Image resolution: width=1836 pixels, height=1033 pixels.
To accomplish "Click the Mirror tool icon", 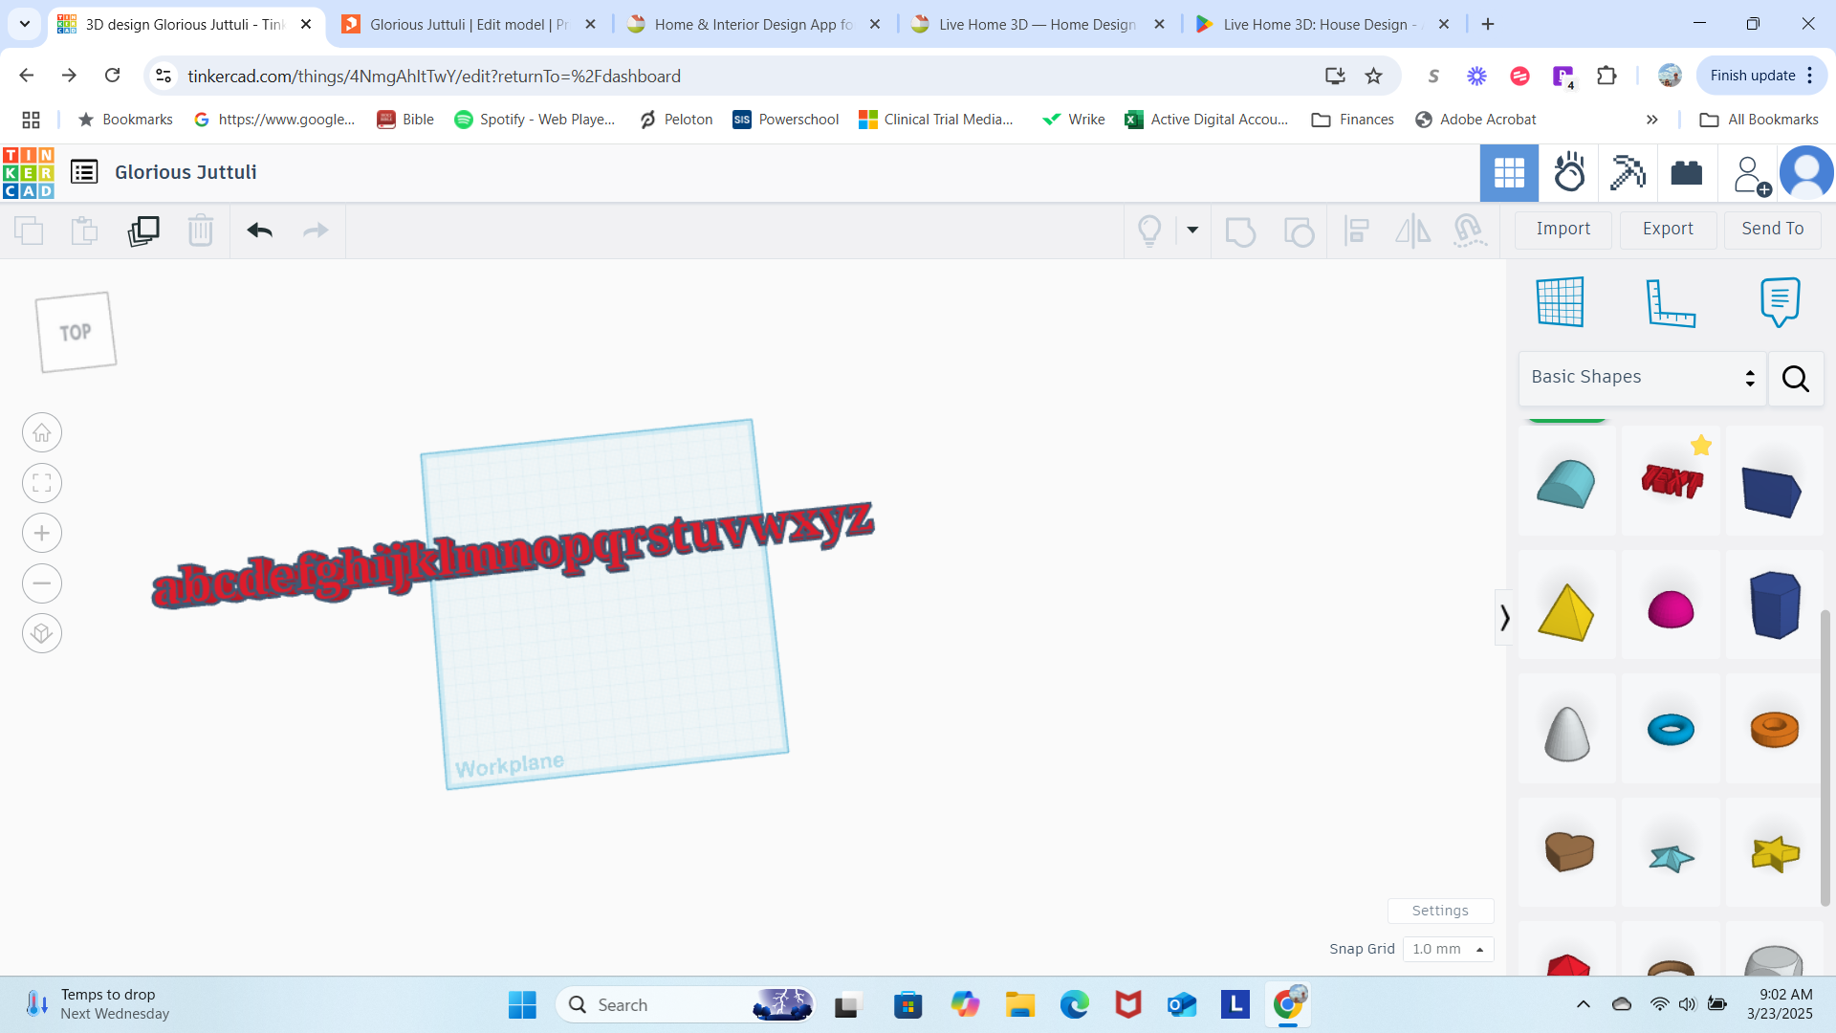I will (1412, 231).
